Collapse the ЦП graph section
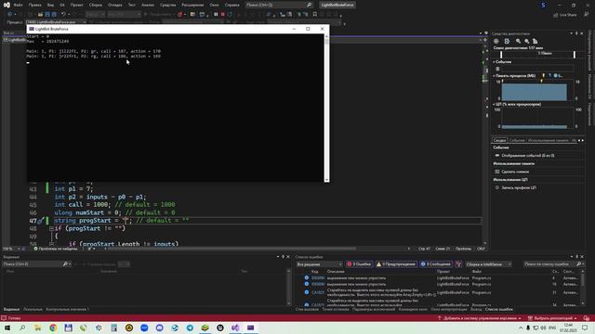 (x=494, y=104)
